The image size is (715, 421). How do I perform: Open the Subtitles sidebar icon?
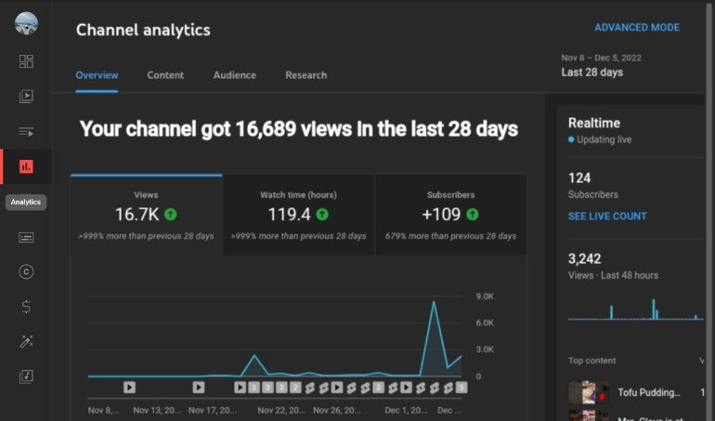(26, 237)
